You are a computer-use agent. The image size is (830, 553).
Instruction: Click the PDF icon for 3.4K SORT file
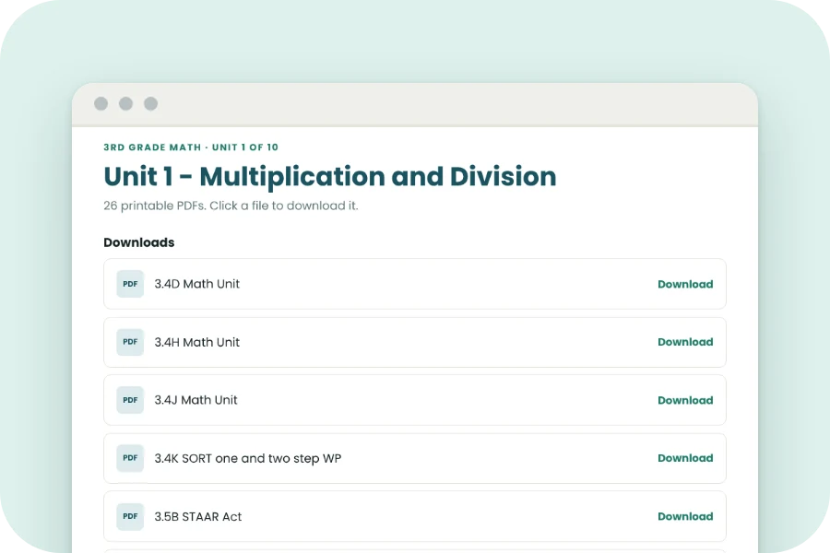click(x=130, y=458)
